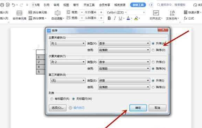The height and width of the screenshot is (128, 202).
Task: Open primary keyword 使用 dropdown
Action: click(x=124, y=50)
